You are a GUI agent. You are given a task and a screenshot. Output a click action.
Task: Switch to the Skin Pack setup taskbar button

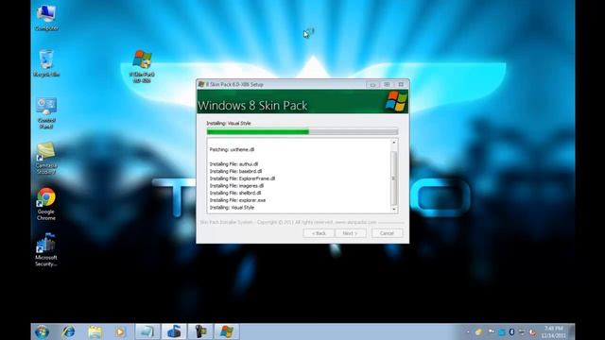pos(227,331)
